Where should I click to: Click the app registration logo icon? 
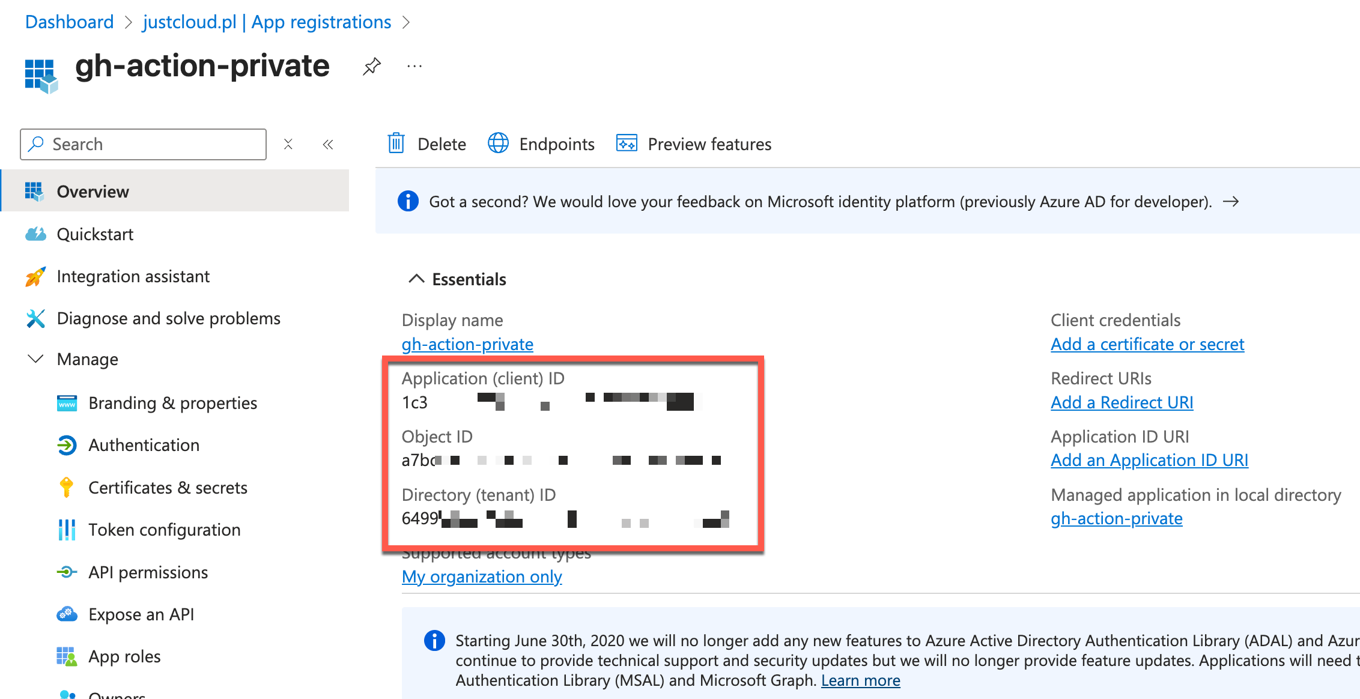coord(41,76)
